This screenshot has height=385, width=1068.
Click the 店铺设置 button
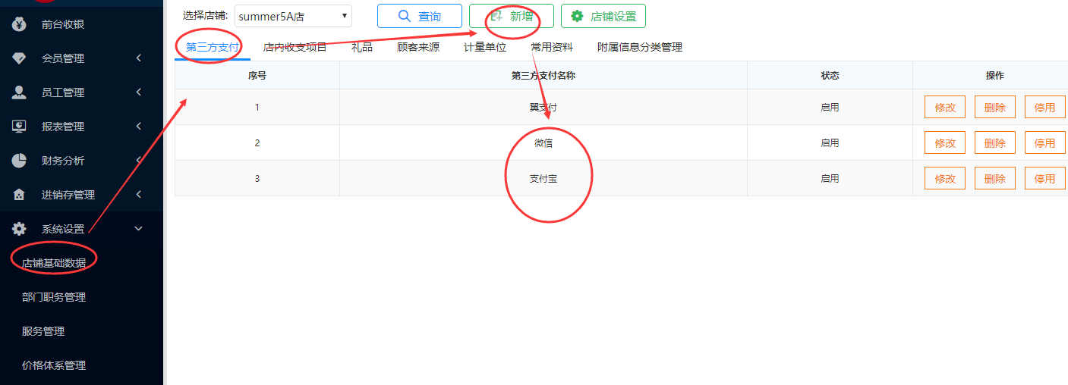point(603,16)
